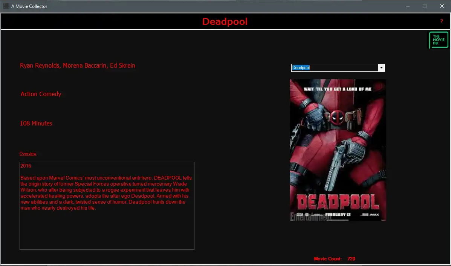
Task: Click the year 2016 in overview box
Action: (x=26, y=166)
